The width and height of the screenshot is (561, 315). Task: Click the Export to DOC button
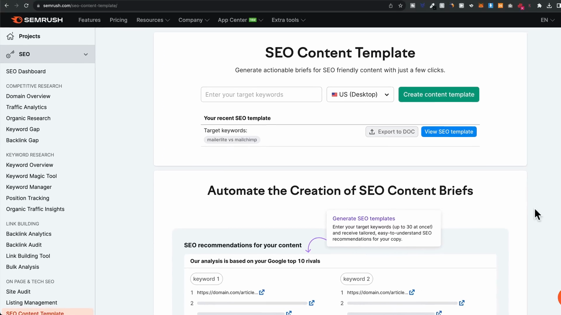(x=392, y=132)
